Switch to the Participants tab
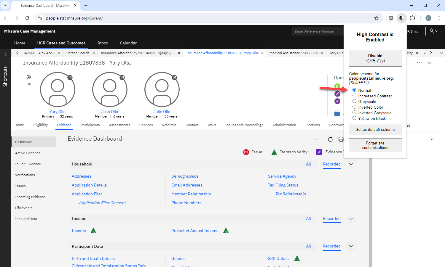Image resolution: width=445 pixels, height=267 pixels. (90, 125)
